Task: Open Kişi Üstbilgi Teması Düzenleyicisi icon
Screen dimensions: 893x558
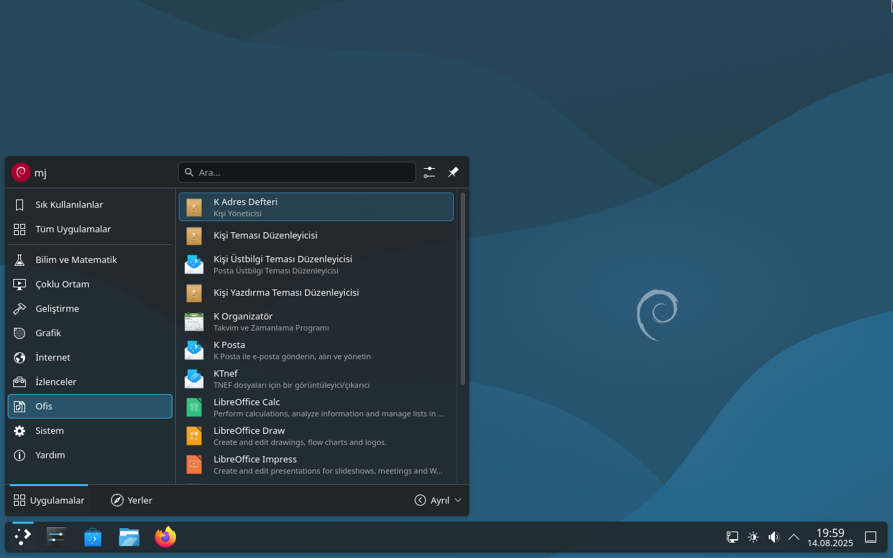Action: pos(194,264)
